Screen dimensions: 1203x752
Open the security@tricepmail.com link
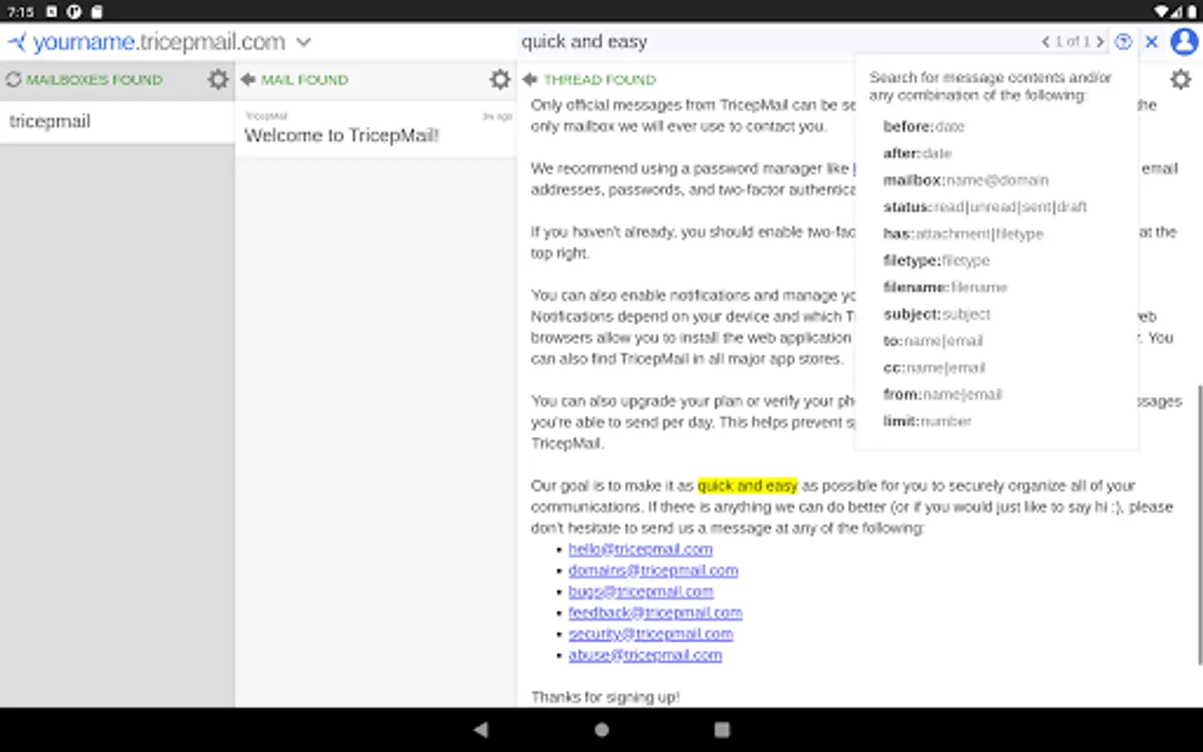tap(651, 634)
